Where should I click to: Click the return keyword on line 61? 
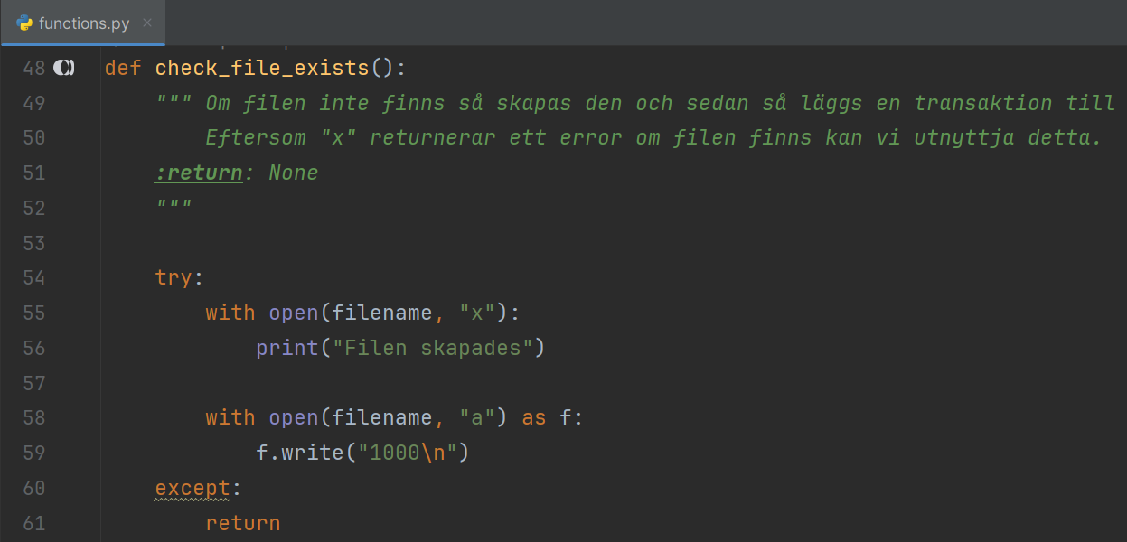point(242,523)
